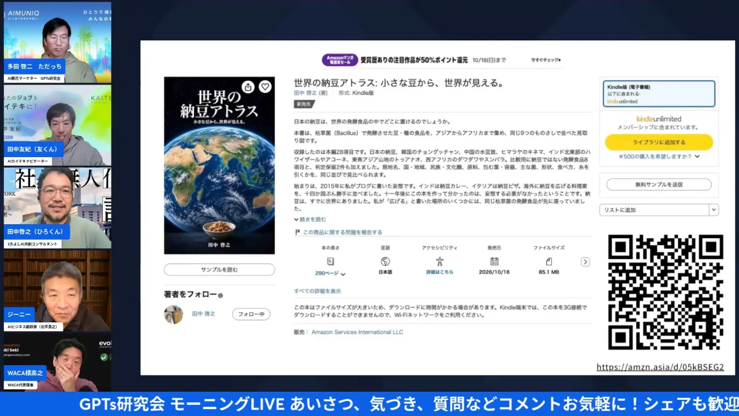Click the ライブラリに追加する button
This screenshot has height=416, width=739.
[659, 142]
